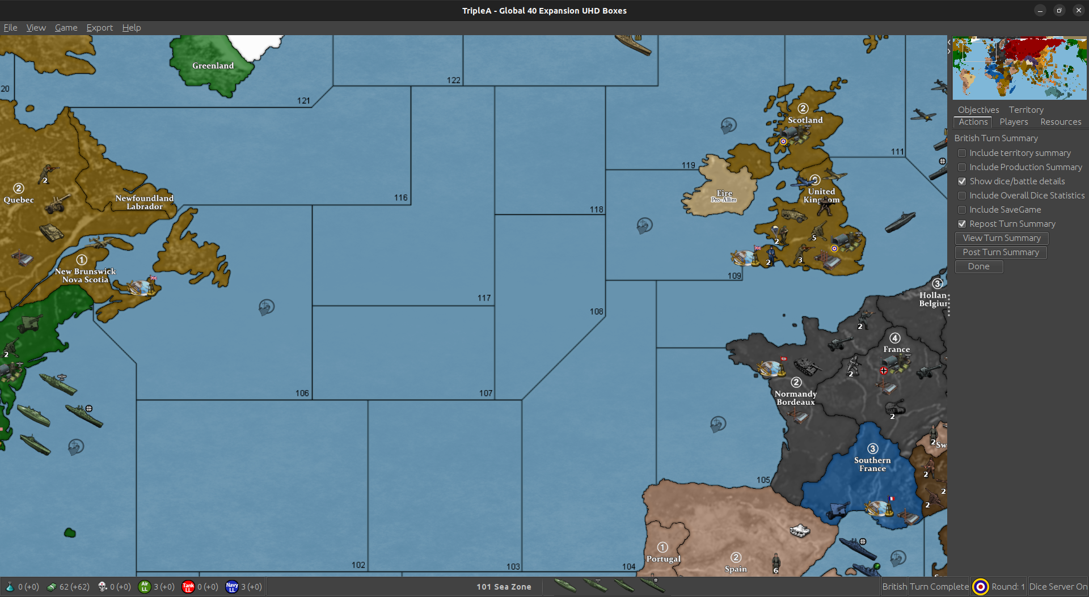Enable Include territory summary checkbox
Image resolution: width=1089 pixels, height=597 pixels.
tap(962, 153)
